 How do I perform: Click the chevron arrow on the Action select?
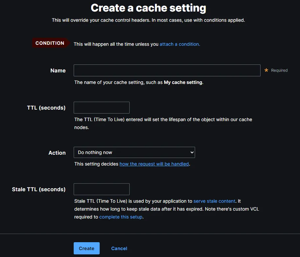click(192, 152)
